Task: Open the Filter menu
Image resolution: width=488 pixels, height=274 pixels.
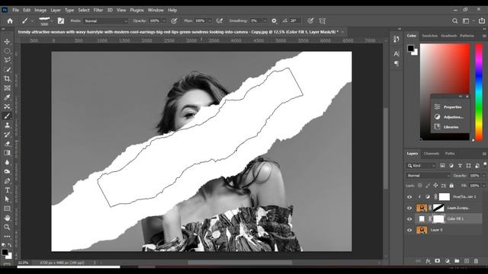Action: [x=98, y=10]
